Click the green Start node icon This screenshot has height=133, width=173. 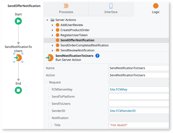pyautogui.click(x=18, y=21)
